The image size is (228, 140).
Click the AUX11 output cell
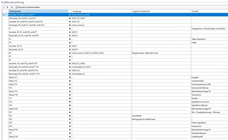point(101,32)
